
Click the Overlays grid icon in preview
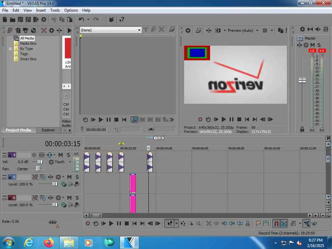[x=265, y=30]
